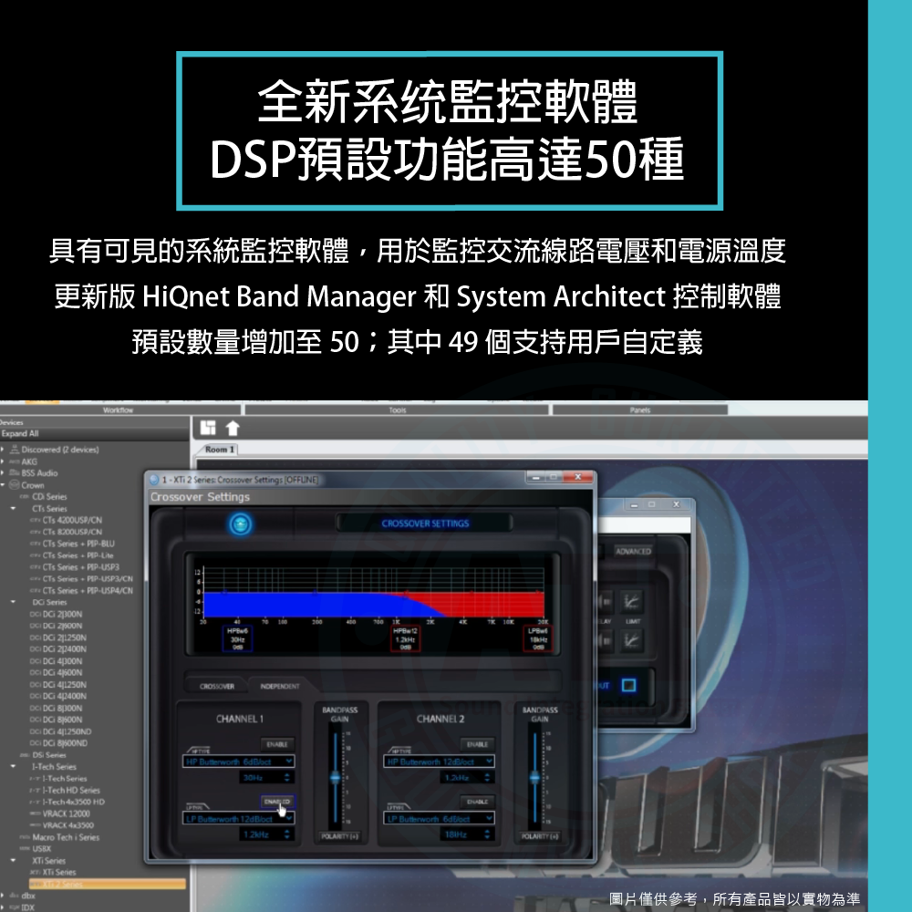
Task: Collapse the I-Tech Series tree node
Action: click(14, 767)
